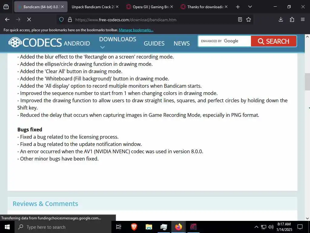Image resolution: width=310 pixels, height=233 pixels.
Task: Go back to previous page
Action: (x=7, y=19)
